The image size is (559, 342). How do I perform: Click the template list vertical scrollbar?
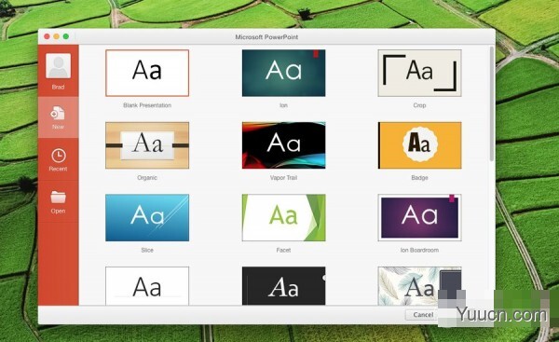492,103
